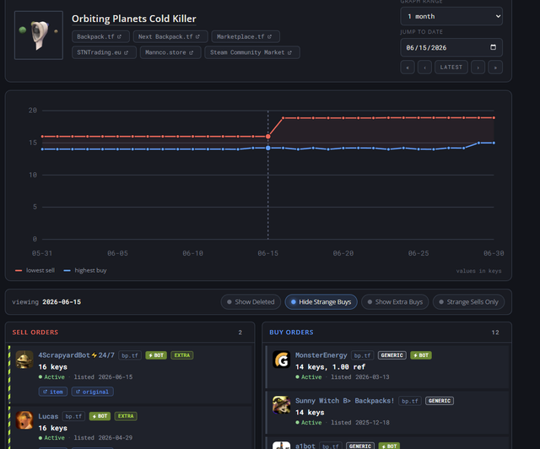Click 4ScrapyardBot avatar icon
Screen dimensions: 540x449
coord(24,360)
